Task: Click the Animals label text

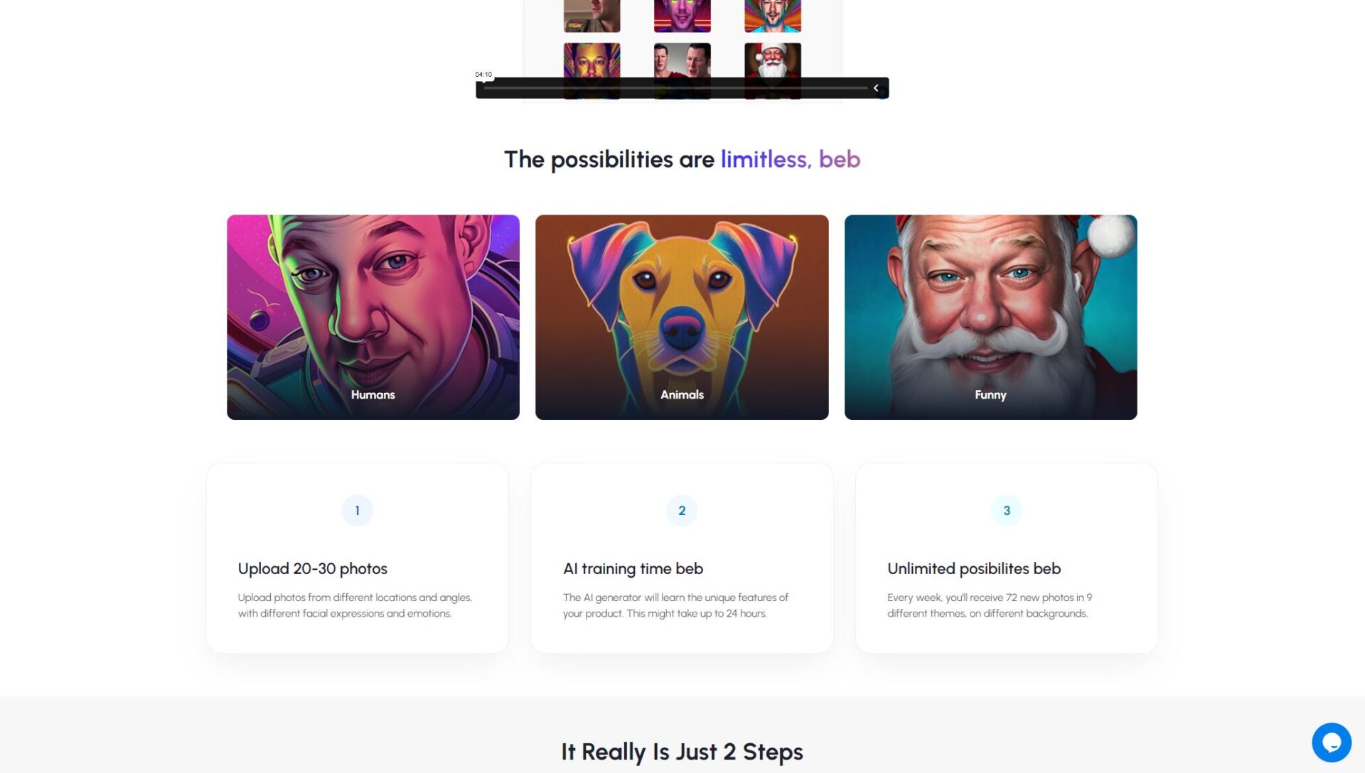Action: [x=682, y=394]
